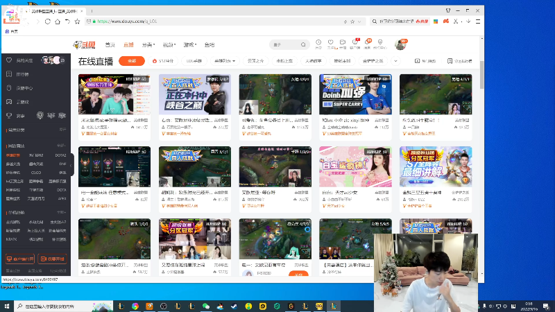Open WeChat from the taskbar
This screenshot has width=555, height=312.
(205, 306)
